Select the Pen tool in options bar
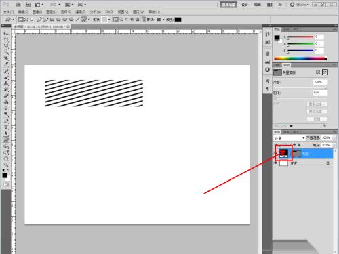Screen dimensions: 339x254 tap(39, 20)
